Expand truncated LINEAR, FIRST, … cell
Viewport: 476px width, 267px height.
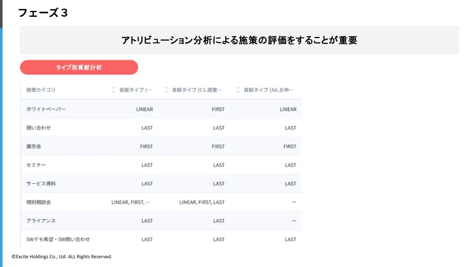[x=131, y=202]
